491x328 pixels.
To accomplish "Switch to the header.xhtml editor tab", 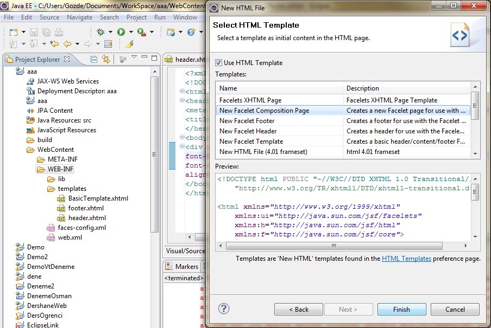I will coord(185,60).
